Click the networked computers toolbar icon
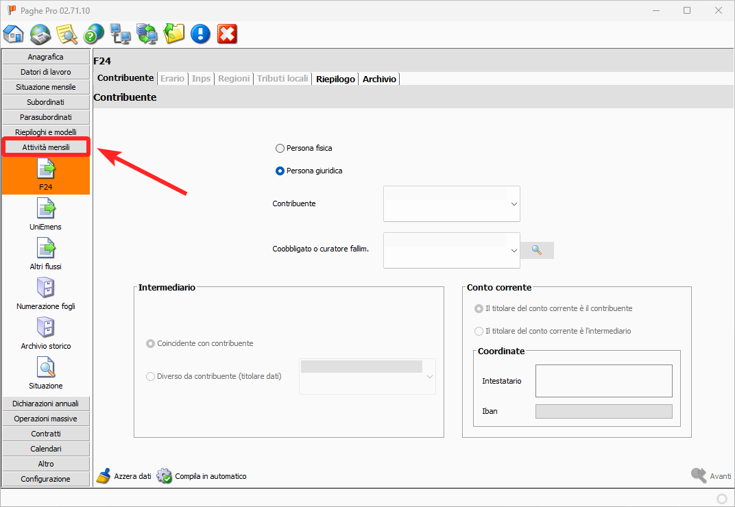This screenshot has width=735, height=507. point(121,34)
